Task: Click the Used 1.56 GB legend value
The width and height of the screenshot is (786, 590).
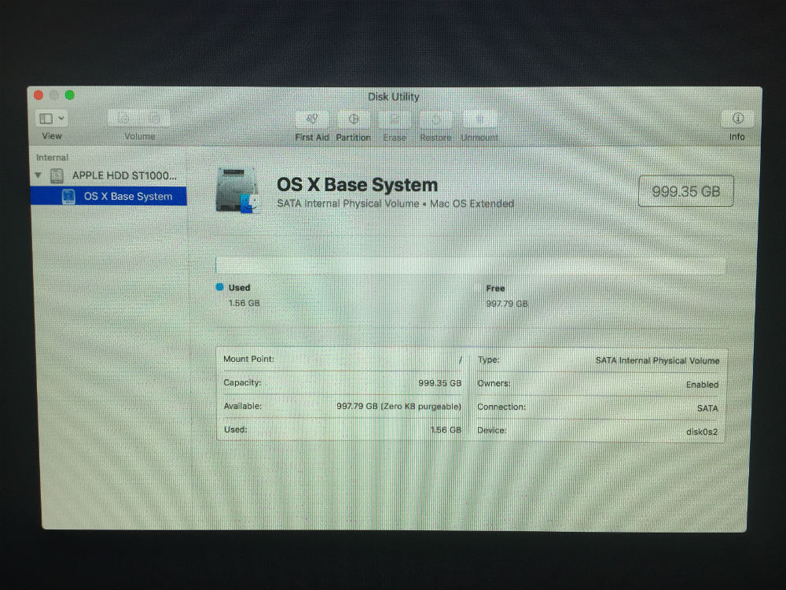Action: click(x=244, y=303)
